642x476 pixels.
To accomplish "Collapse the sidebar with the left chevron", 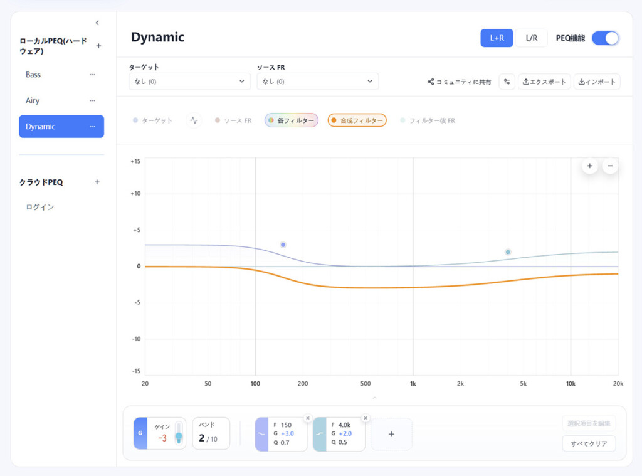I will 97,23.
